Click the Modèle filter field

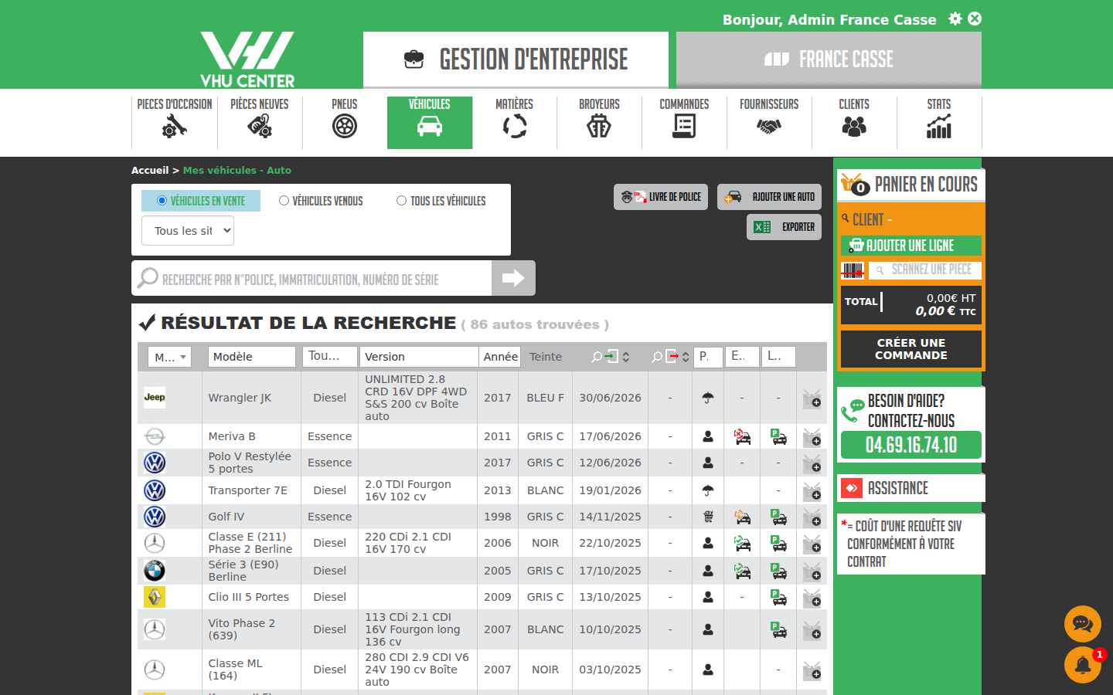252,357
